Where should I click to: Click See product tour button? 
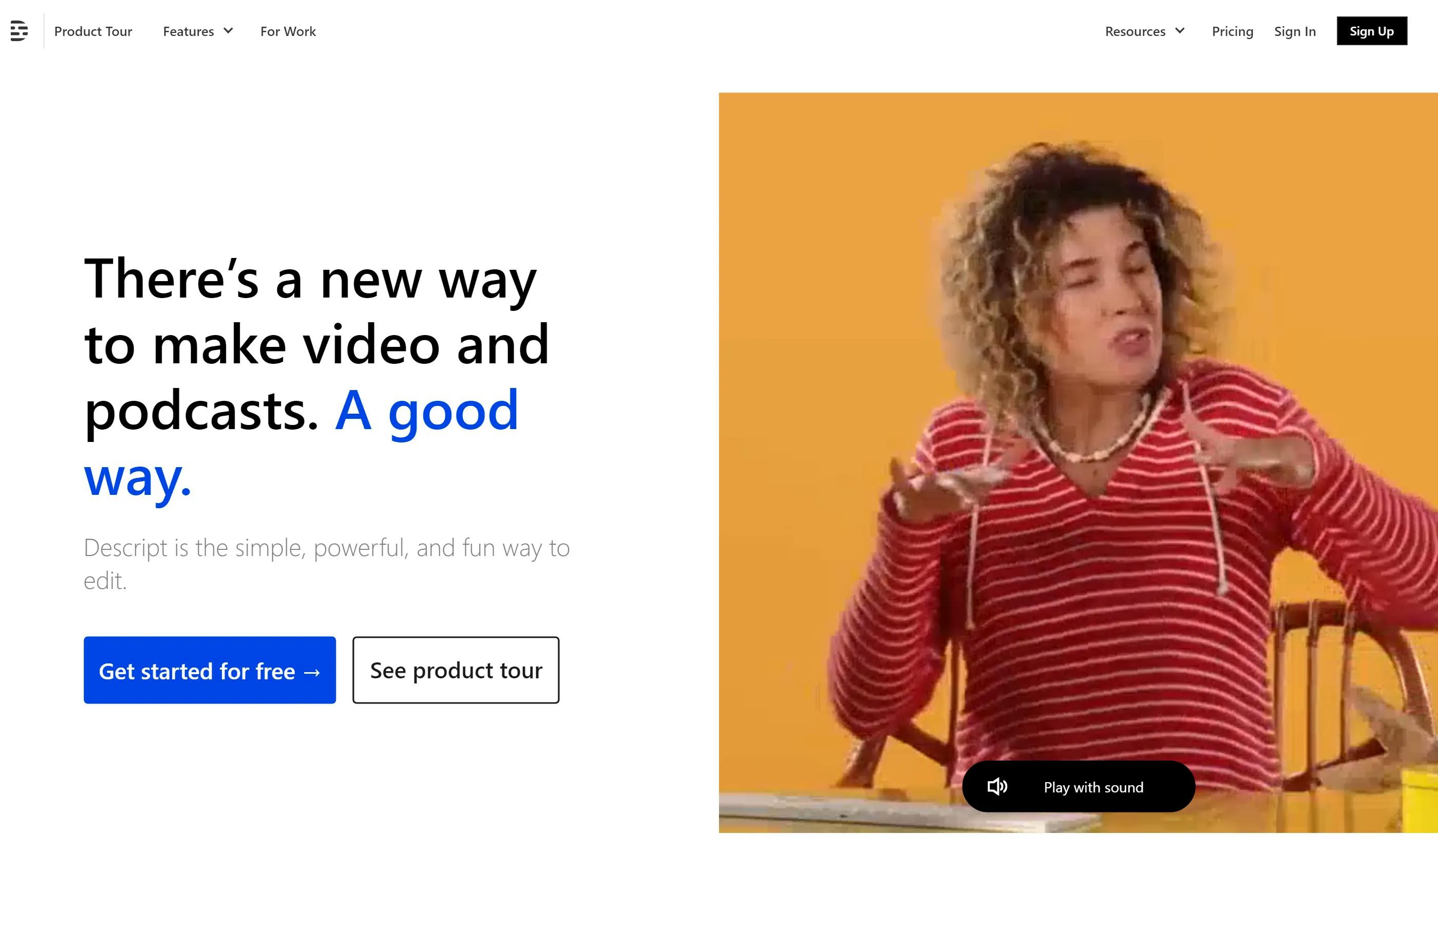tap(456, 670)
